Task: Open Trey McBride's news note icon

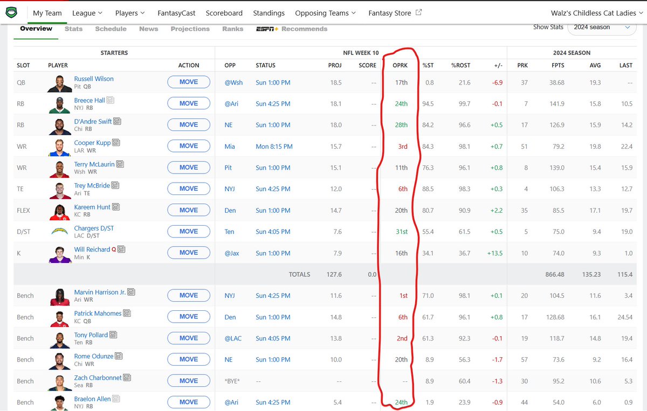Action: [x=115, y=185]
